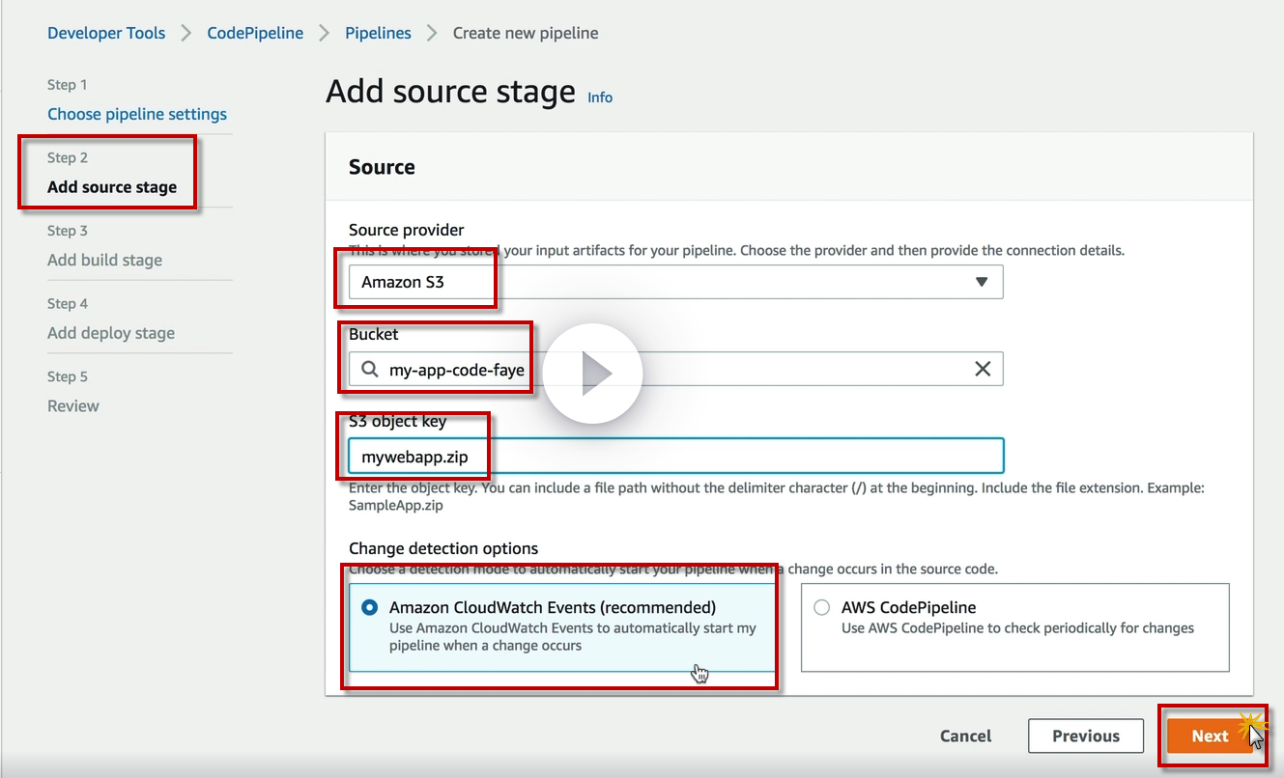Image resolution: width=1284 pixels, height=778 pixels.
Task: Go back to Choose pipeline settings step
Action: tap(137, 114)
